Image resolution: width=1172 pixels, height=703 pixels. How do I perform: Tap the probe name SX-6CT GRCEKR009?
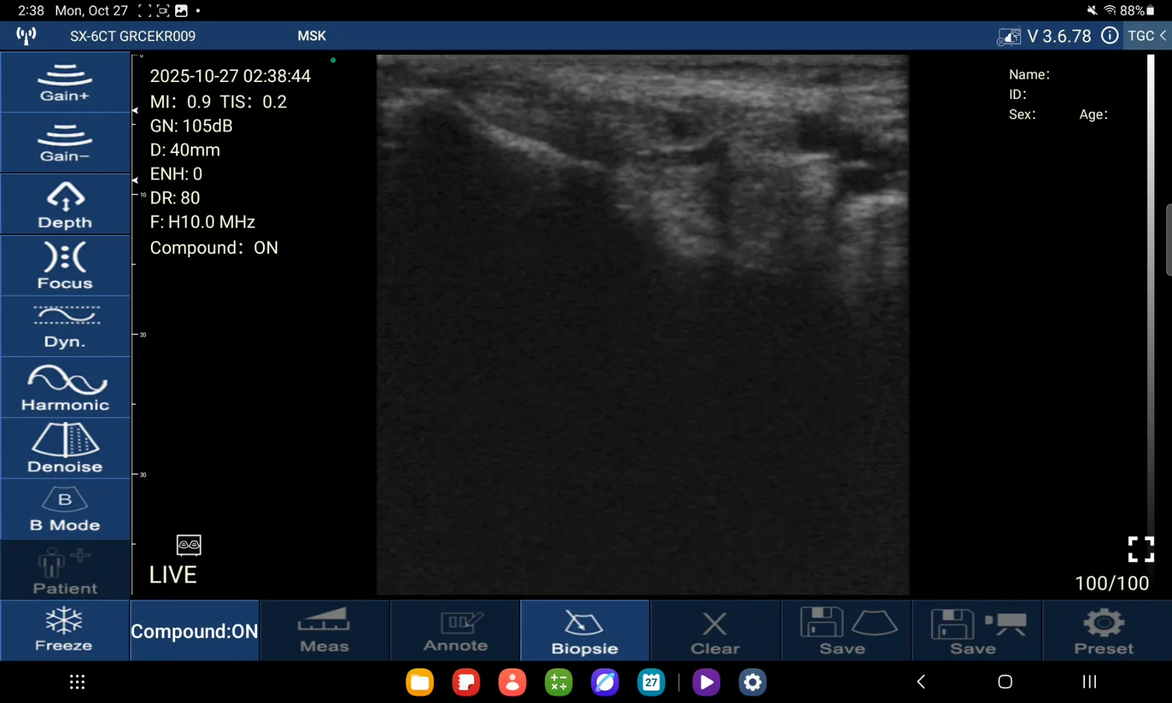[133, 36]
